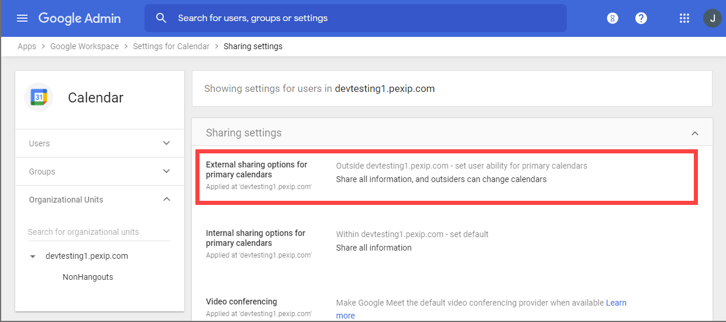Screen dimensions: 726x322
Task: Collapse the Sharing settings panel
Action: (x=695, y=133)
